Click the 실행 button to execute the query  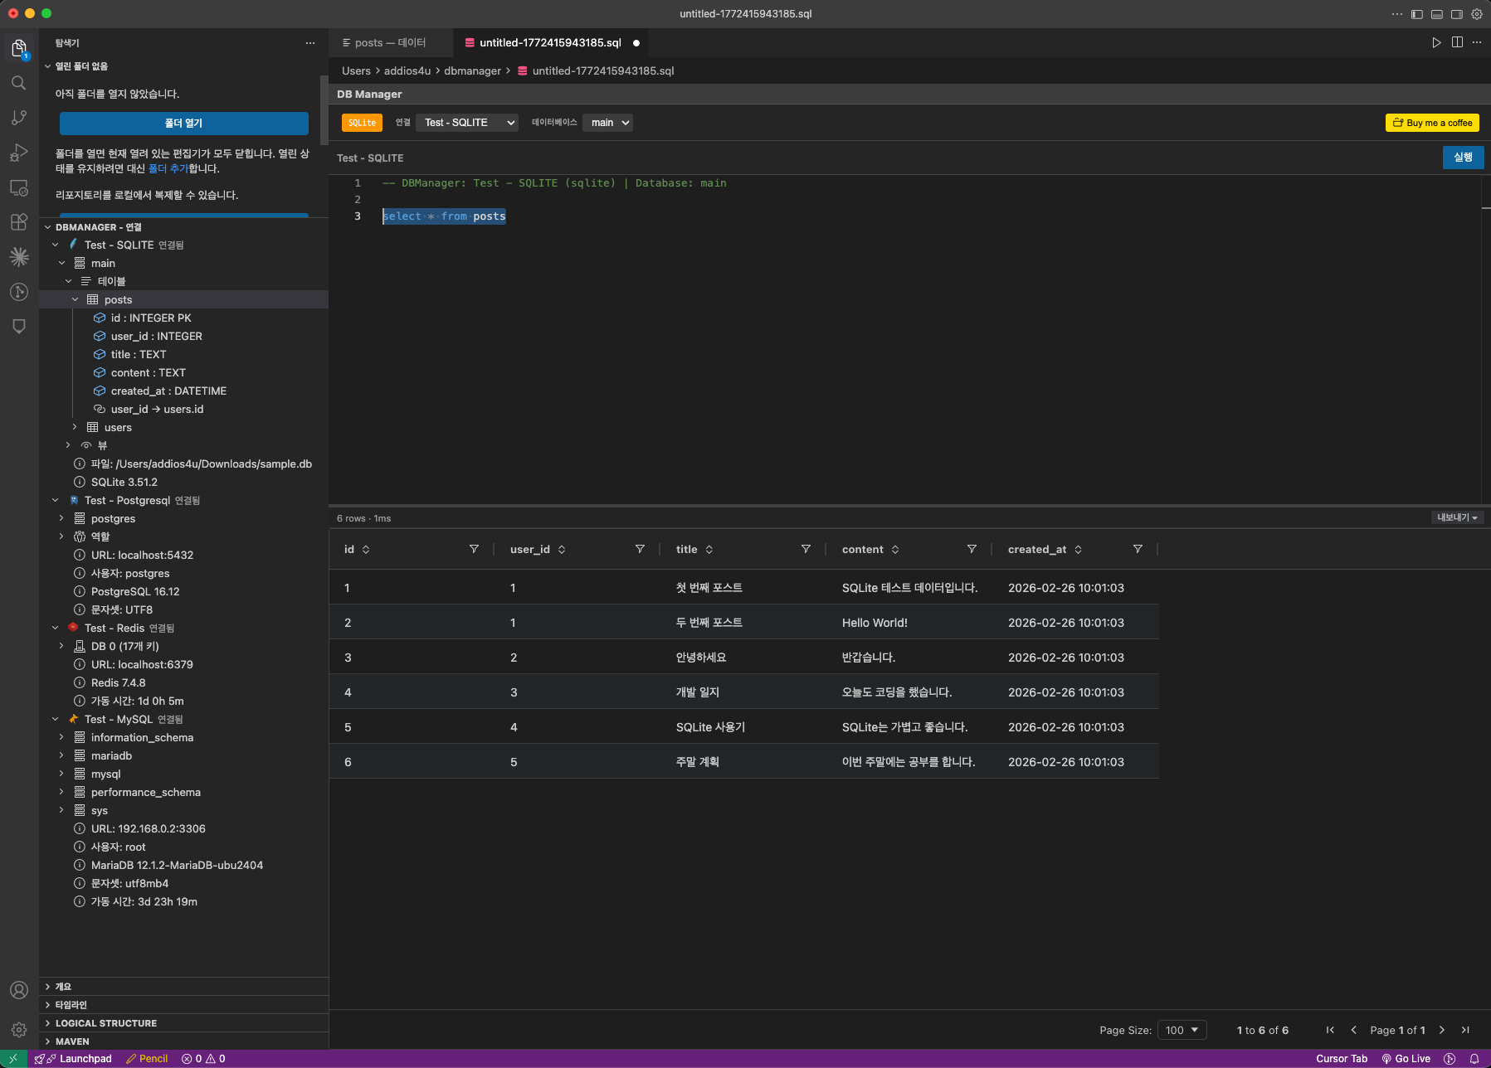click(1463, 157)
